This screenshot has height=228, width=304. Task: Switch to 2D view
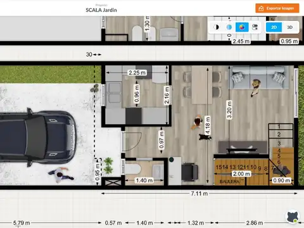pos(274,27)
